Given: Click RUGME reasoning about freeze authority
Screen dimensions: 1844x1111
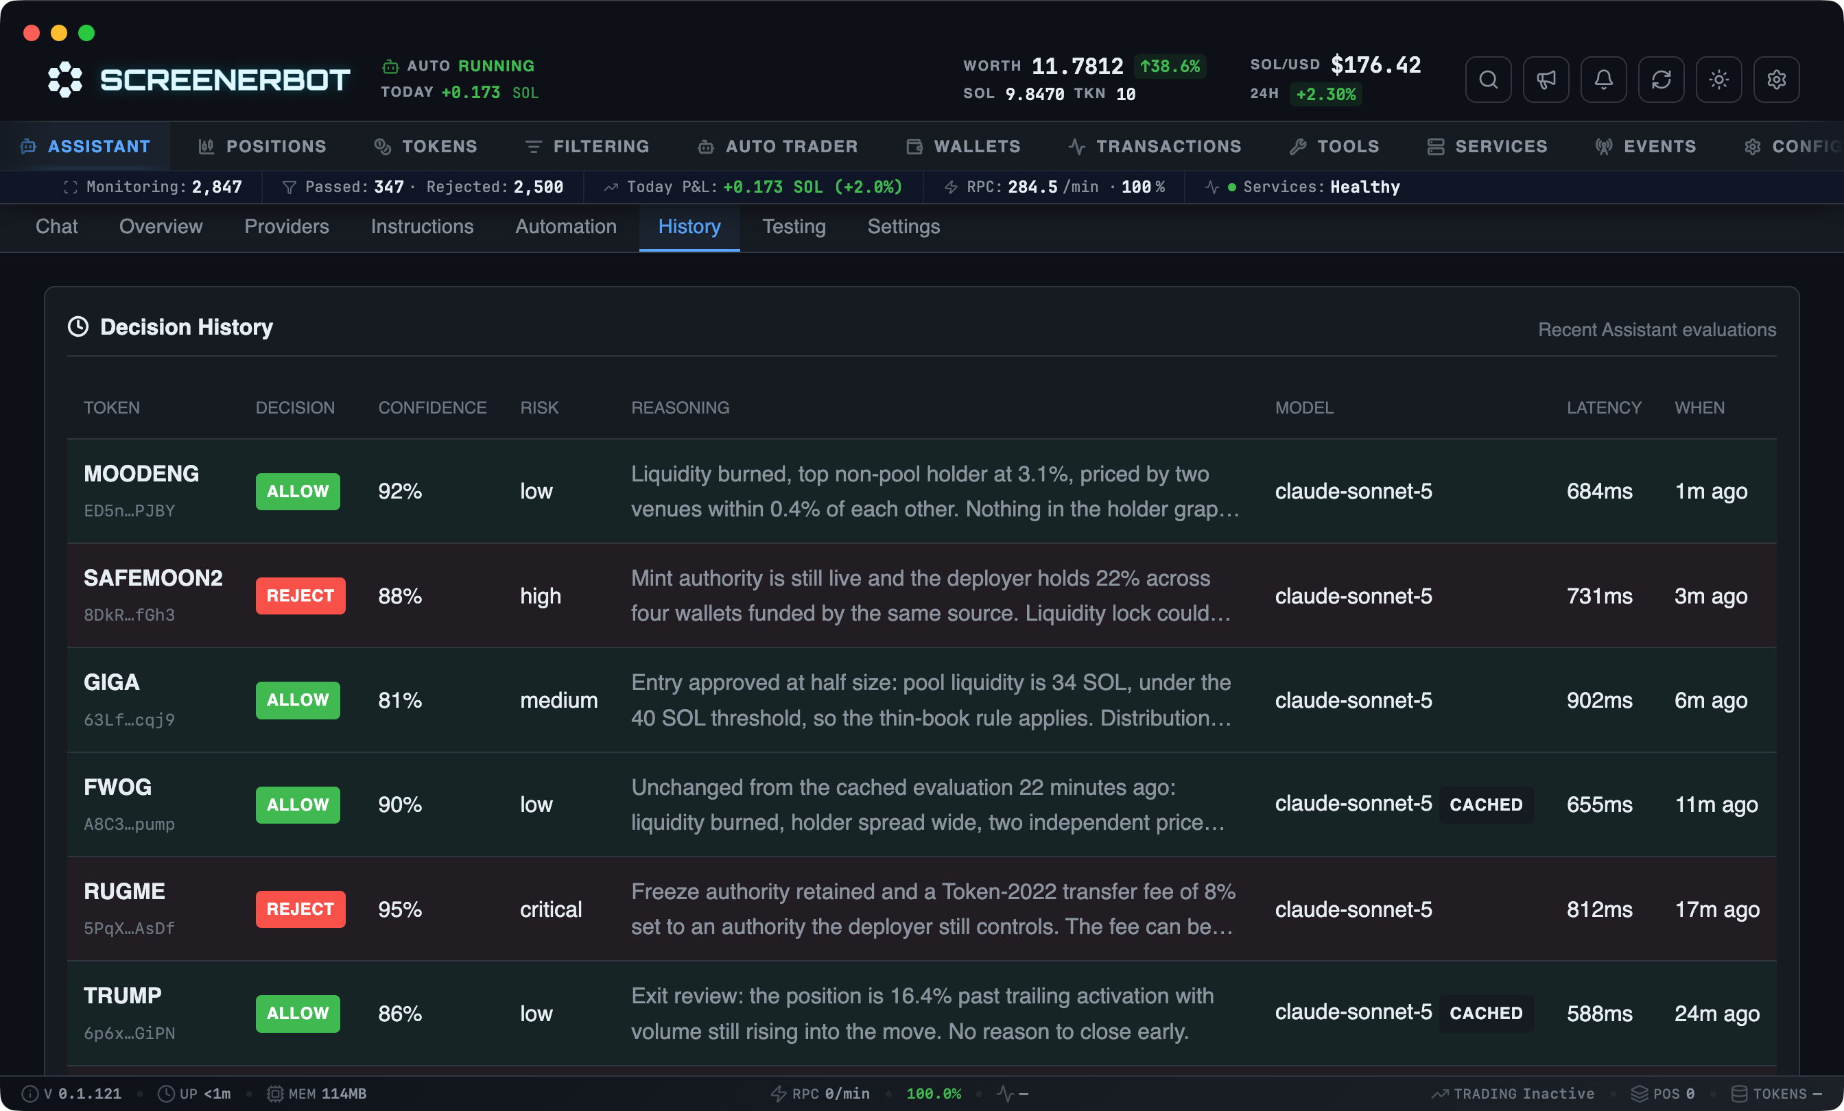Looking at the screenshot, I should click(933, 909).
